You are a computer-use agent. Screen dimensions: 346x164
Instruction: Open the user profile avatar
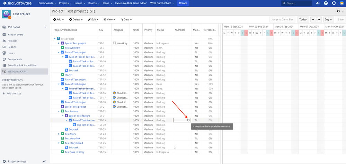(341, 3)
